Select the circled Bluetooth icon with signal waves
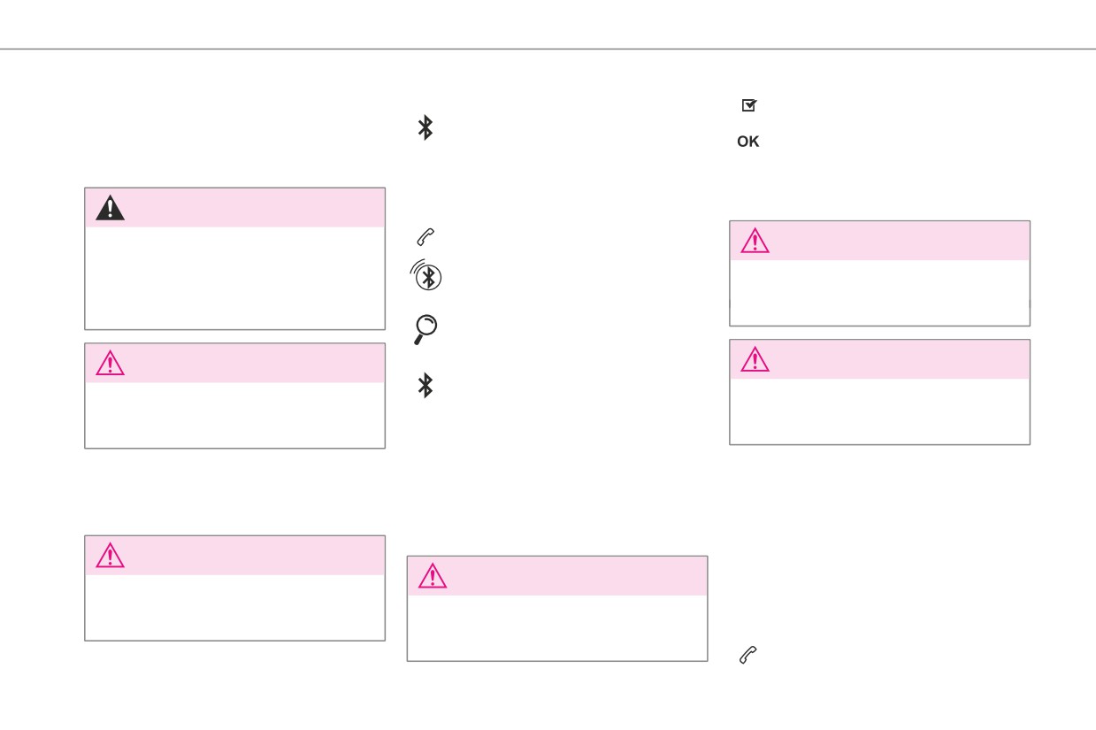 tap(426, 277)
